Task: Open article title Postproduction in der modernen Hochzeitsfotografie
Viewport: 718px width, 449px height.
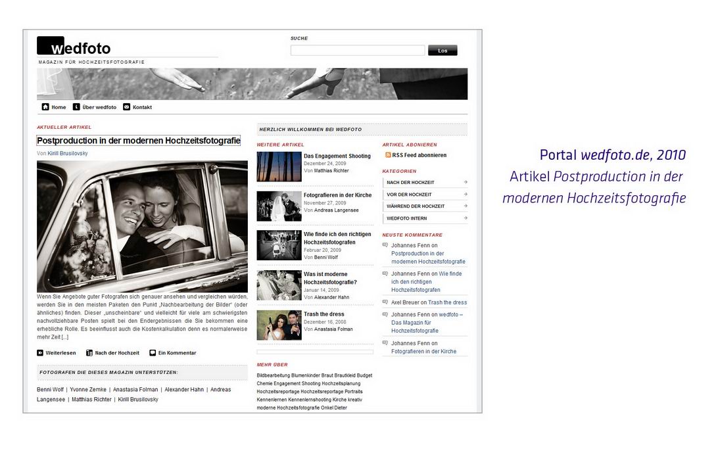Action: click(x=138, y=141)
